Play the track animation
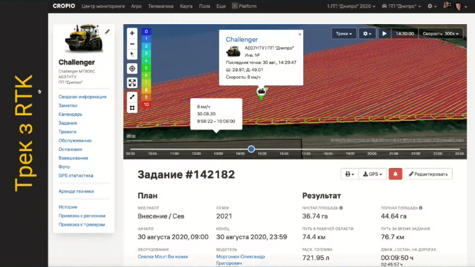475x267 pixels. [x=384, y=33]
